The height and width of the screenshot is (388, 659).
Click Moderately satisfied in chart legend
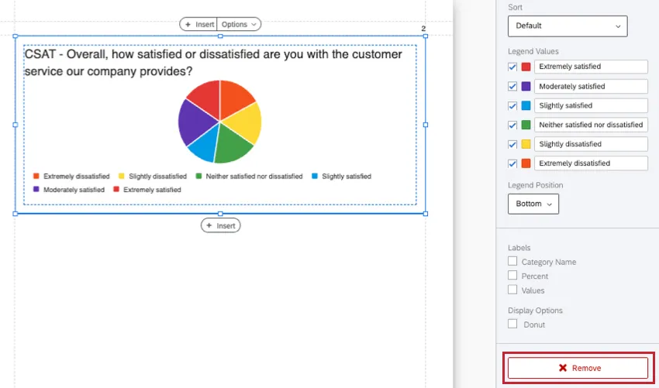click(x=69, y=190)
